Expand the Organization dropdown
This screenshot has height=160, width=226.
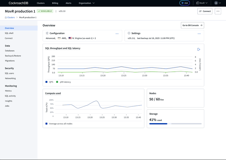click(x=87, y=3)
